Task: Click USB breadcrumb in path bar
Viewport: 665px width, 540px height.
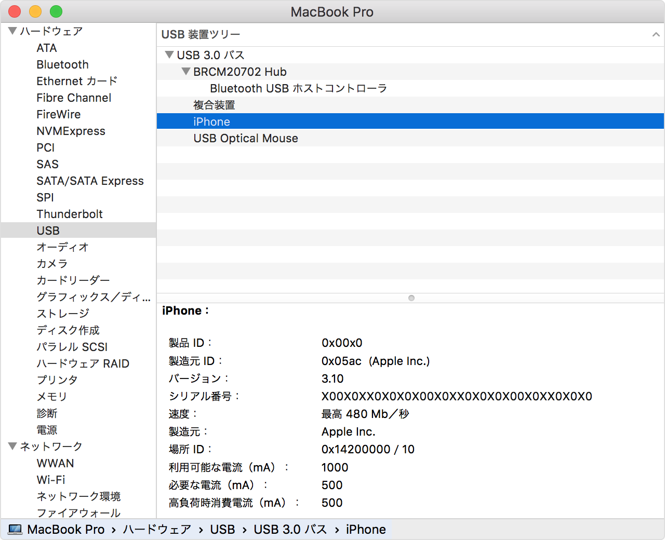Action: pyautogui.click(x=222, y=529)
